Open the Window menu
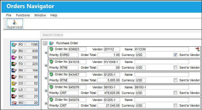 click(40, 15)
